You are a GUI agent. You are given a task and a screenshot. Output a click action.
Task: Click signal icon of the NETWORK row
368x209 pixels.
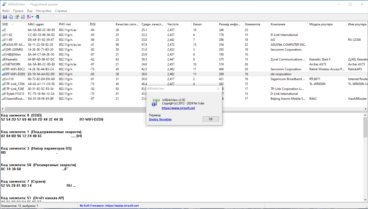(x=3, y=64)
